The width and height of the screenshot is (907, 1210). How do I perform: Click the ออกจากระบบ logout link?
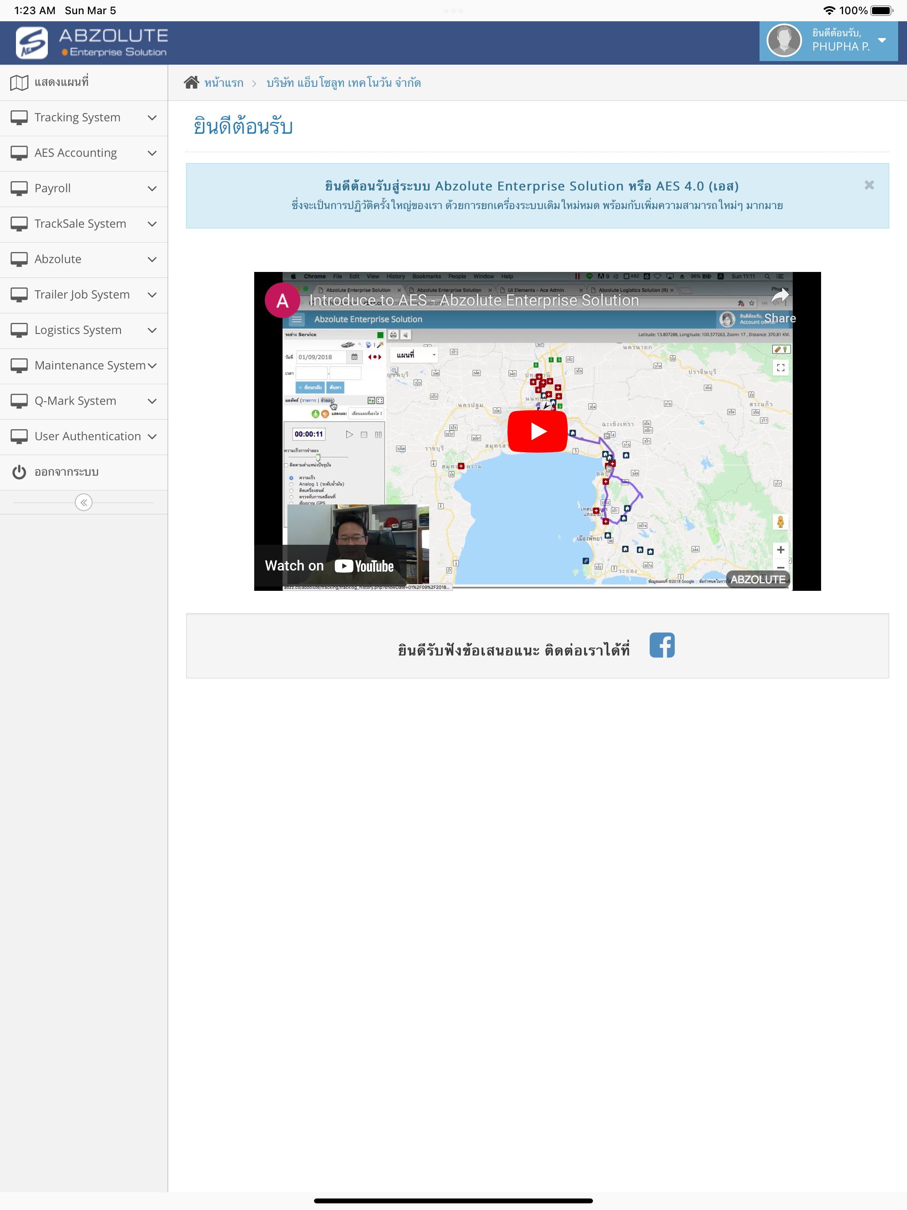(x=67, y=472)
